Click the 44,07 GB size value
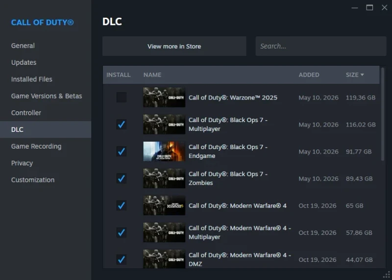Screen dimensions: 392x280 [359, 260]
